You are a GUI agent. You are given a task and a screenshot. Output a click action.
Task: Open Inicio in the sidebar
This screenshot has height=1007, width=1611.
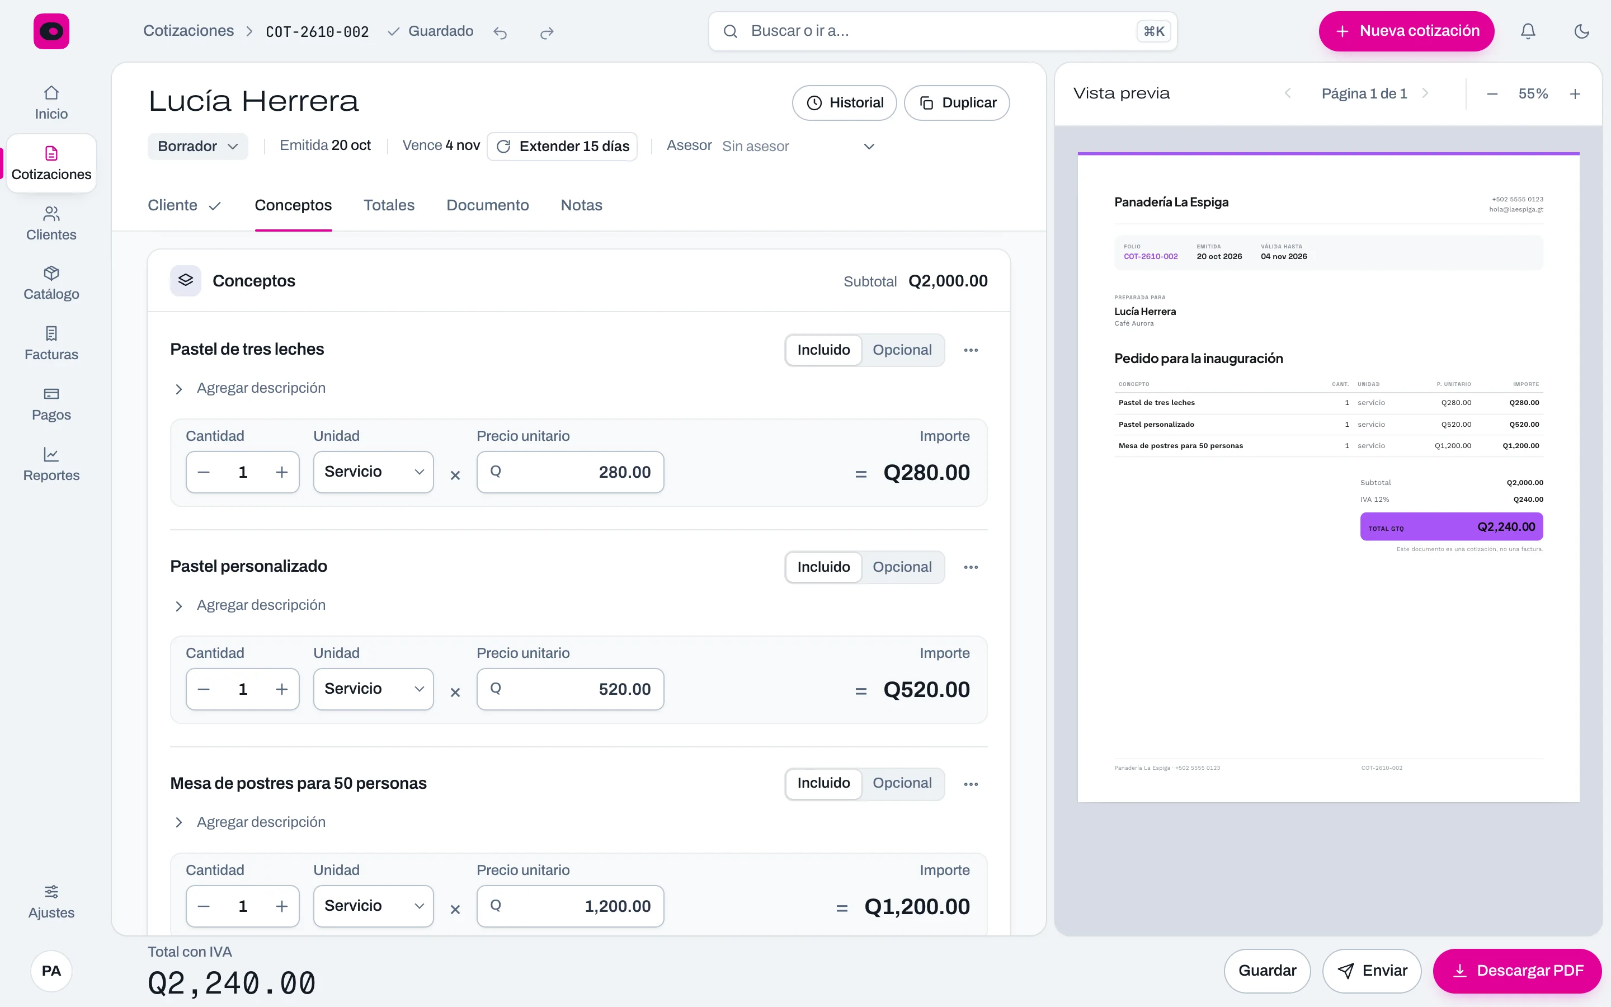click(x=51, y=102)
